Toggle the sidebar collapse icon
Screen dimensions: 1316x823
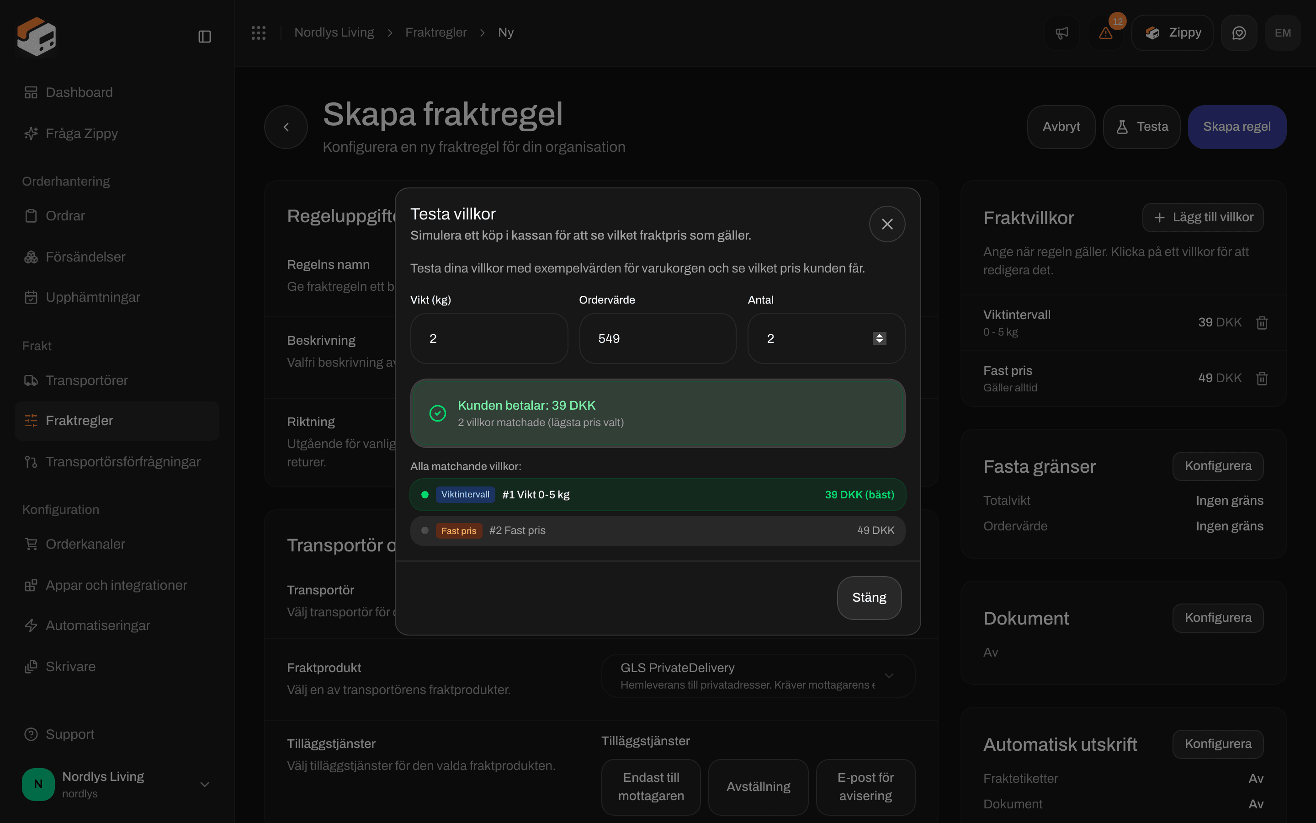click(x=204, y=37)
